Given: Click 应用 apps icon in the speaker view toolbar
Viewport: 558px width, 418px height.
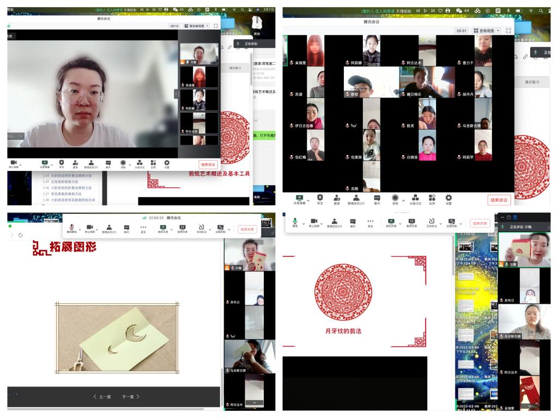Looking at the screenshot, I should coord(153,163).
